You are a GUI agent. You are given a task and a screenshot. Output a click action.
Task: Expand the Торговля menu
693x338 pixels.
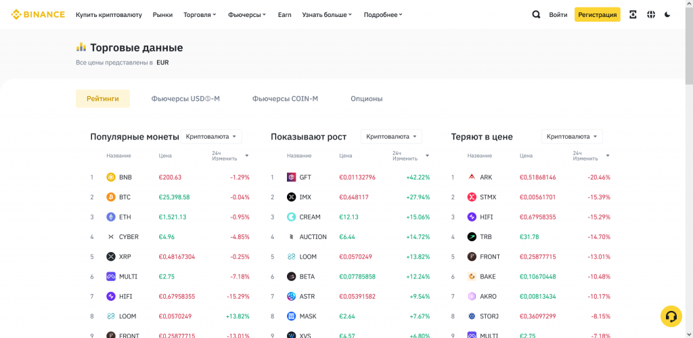200,15
